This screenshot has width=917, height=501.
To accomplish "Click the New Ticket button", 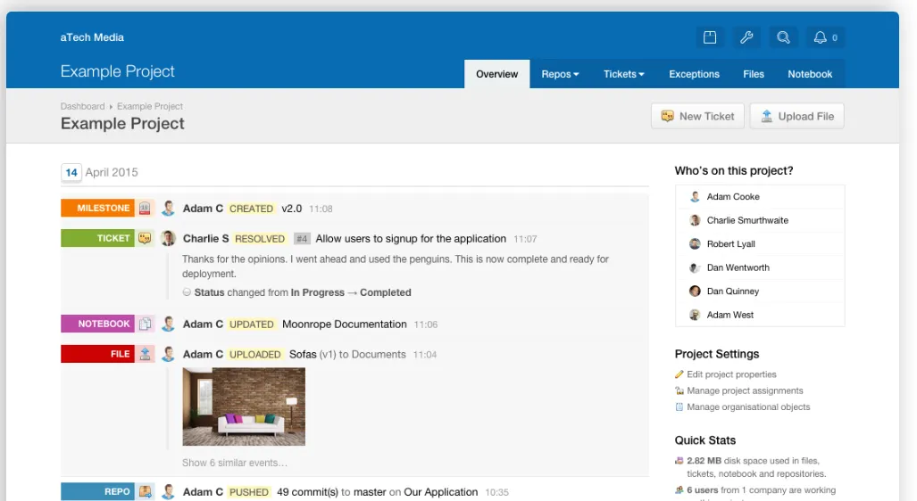I will click(x=697, y=116).
